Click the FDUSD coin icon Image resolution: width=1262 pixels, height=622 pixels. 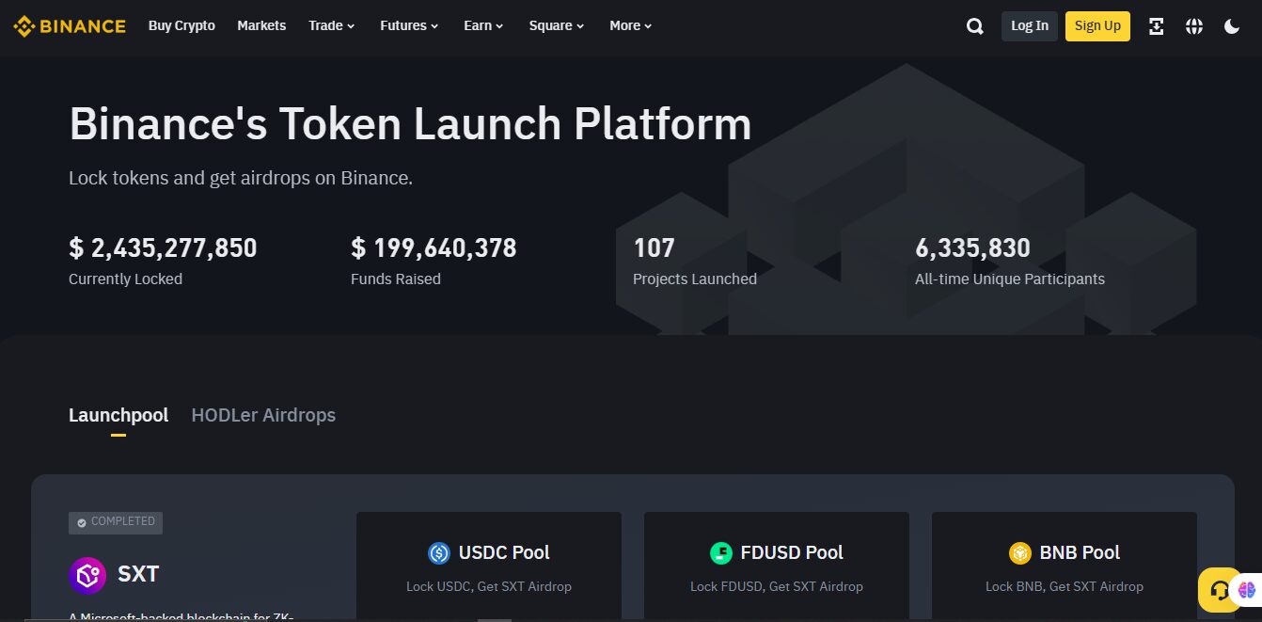(721, 553)
